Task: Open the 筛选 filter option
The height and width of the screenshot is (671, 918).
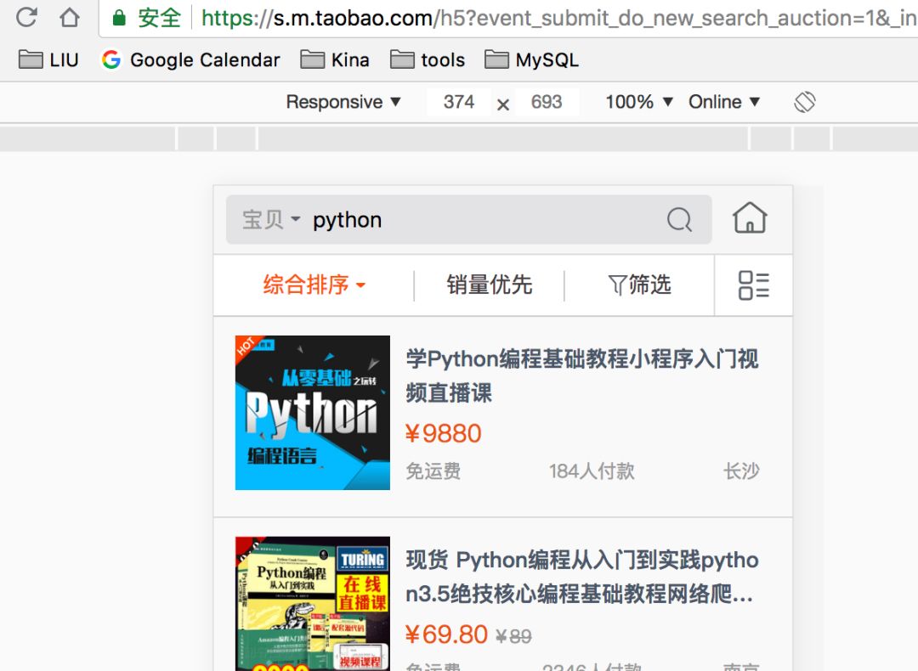Action: (x=639, y=285)
